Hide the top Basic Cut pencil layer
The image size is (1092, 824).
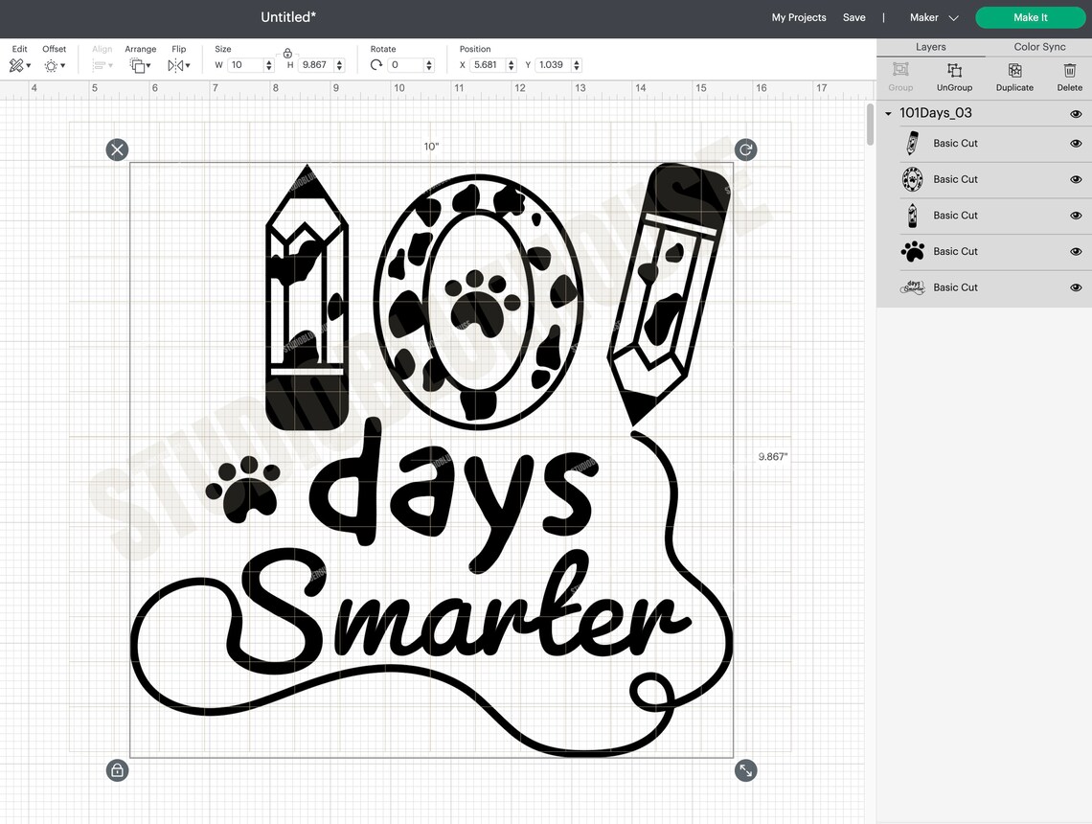coord(1075,143)
